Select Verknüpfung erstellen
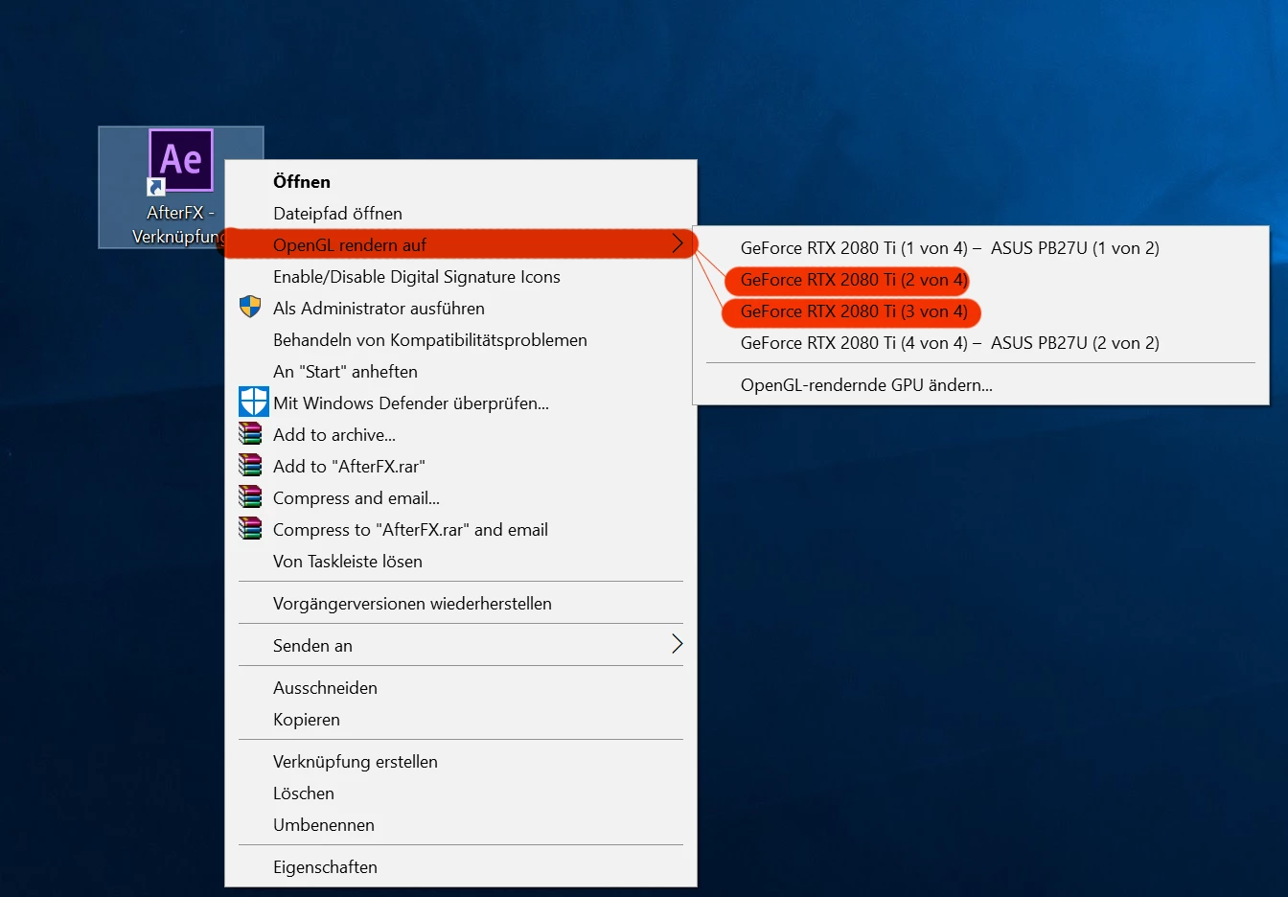Viewport: 1288px width, 897px height. pyautogui.click(x=461, y=761)
